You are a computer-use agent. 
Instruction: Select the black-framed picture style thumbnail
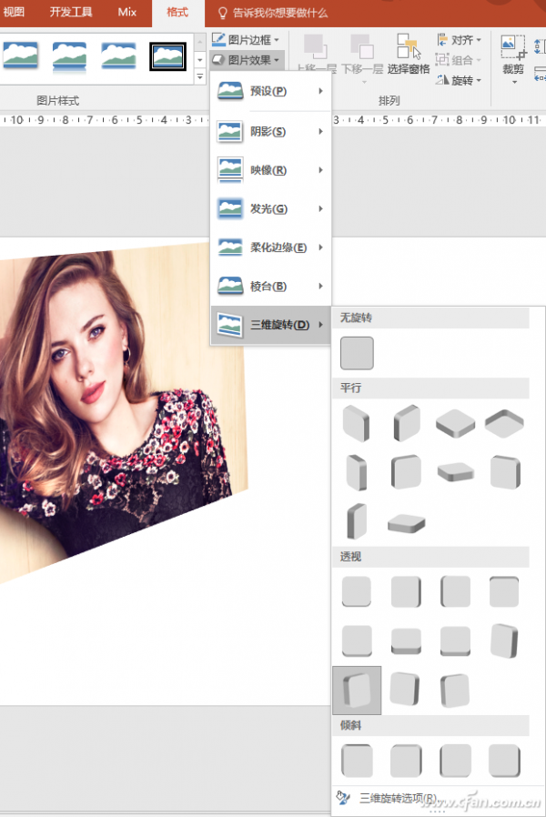(167, 56)
